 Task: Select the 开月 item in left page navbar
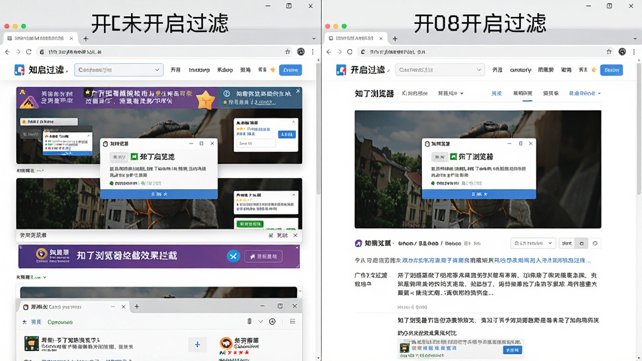(x=176, y=70)
